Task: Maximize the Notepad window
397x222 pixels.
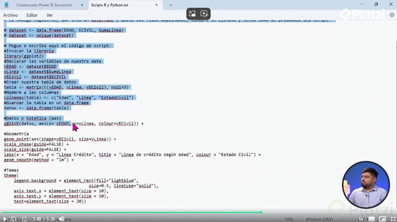Action: click(376, 5)
